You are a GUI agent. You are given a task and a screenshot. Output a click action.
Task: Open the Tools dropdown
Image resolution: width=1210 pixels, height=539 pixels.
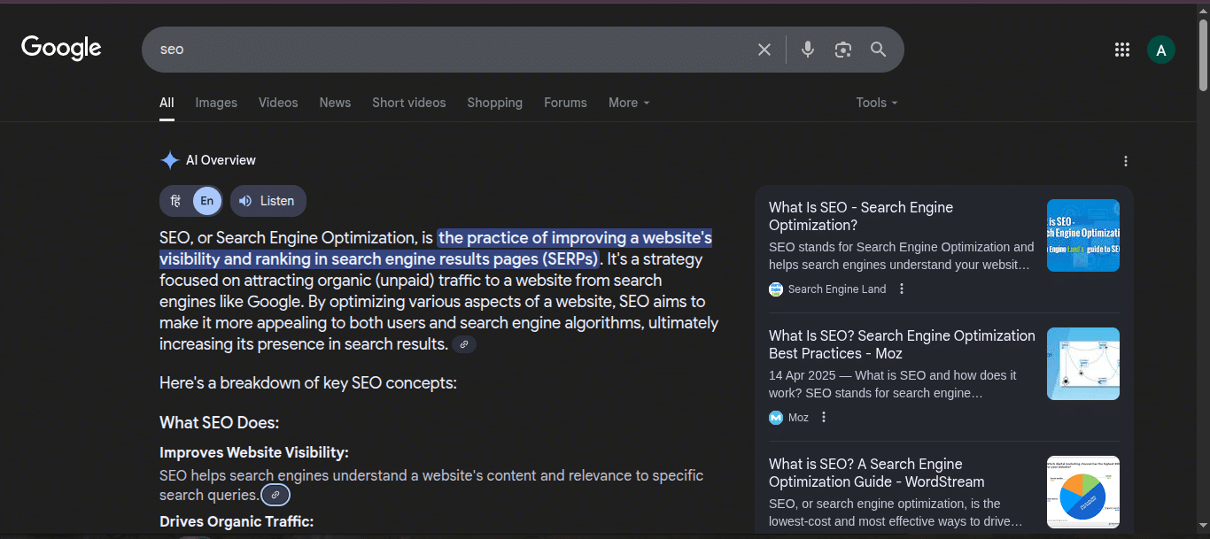(877, 103)
